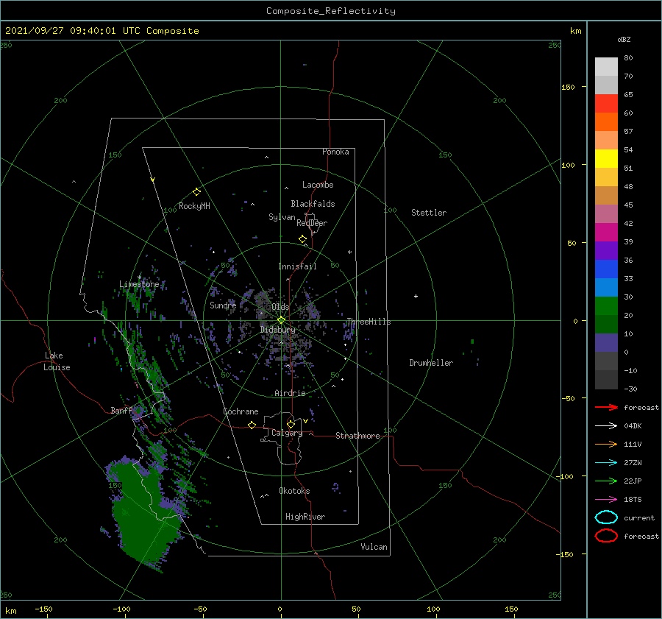Click the Banff label
The width and height of the screenshot is (662, 619).
point(122,410)
